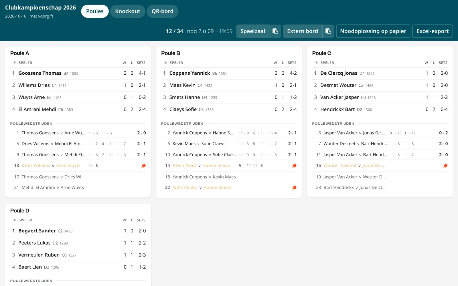Click ping-pong icon on match 15 Wouter Desmet
458x286 pixels.
[x=445, y=166]
